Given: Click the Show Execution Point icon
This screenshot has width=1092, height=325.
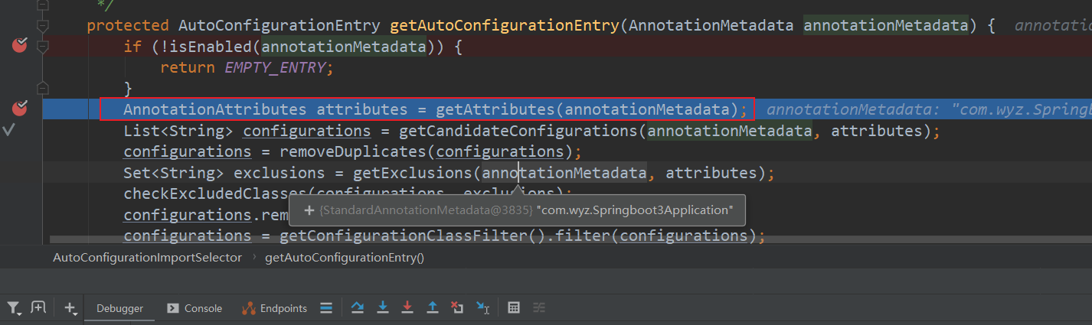Looking at the screenshot, I should point(326,308).
